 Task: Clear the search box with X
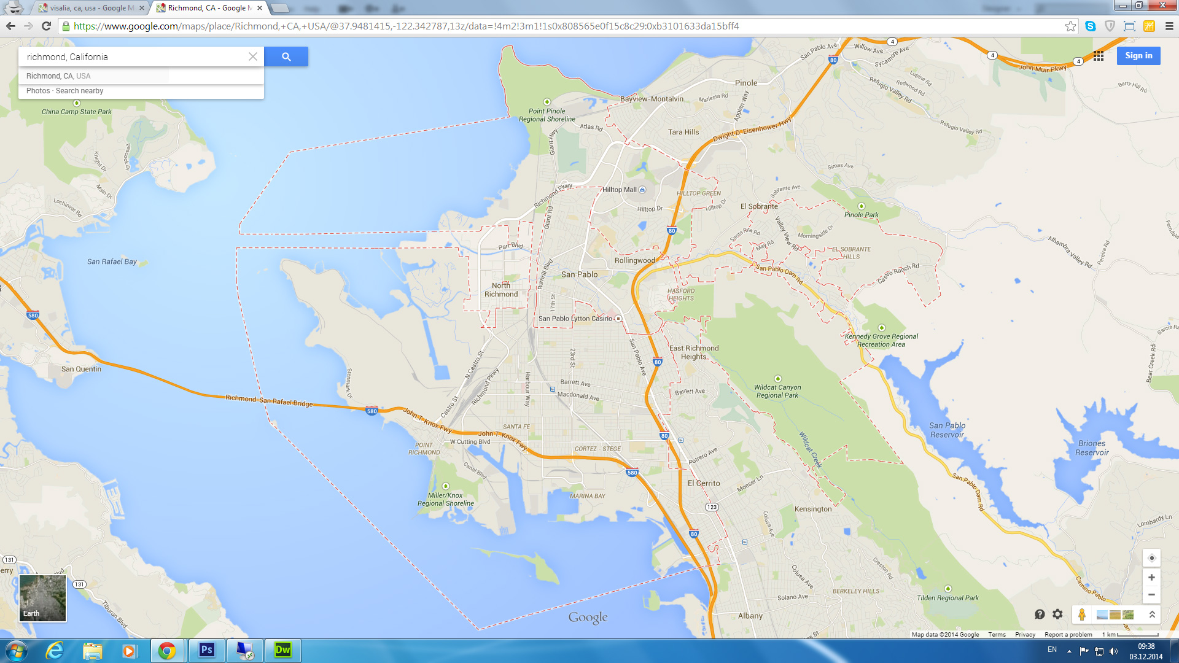(252, 56)
